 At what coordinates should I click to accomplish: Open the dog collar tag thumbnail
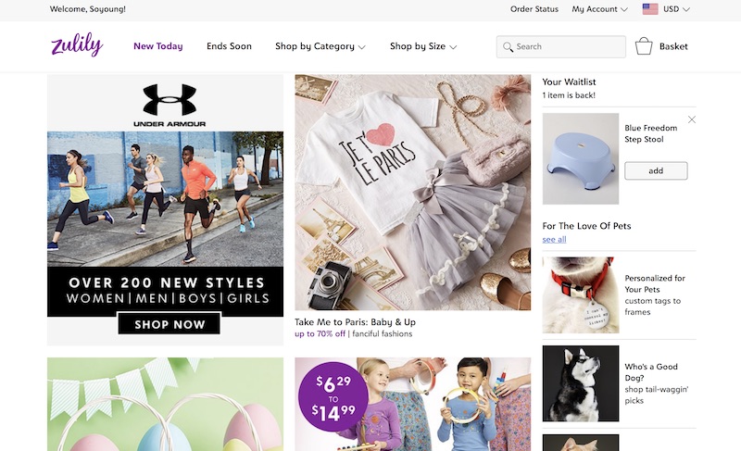tap(581, 295)
